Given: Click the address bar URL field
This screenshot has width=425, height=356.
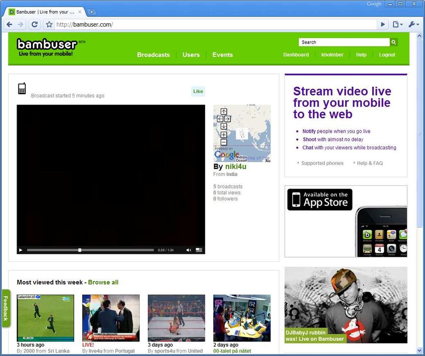Looking at the screenshot, I should 215,24.
